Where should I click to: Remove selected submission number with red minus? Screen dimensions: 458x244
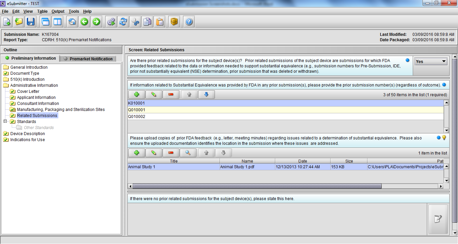(171, 95)
